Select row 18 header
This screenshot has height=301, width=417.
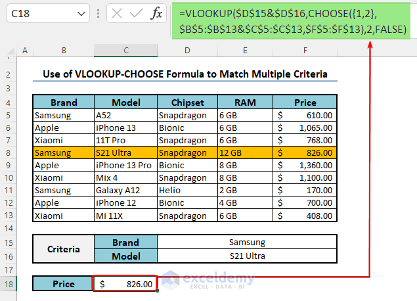pos(9,284)
